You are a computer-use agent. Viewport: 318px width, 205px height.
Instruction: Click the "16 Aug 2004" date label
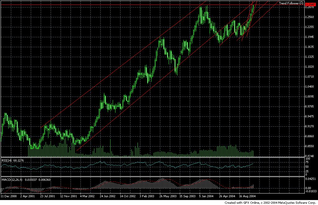coord(247,196)
